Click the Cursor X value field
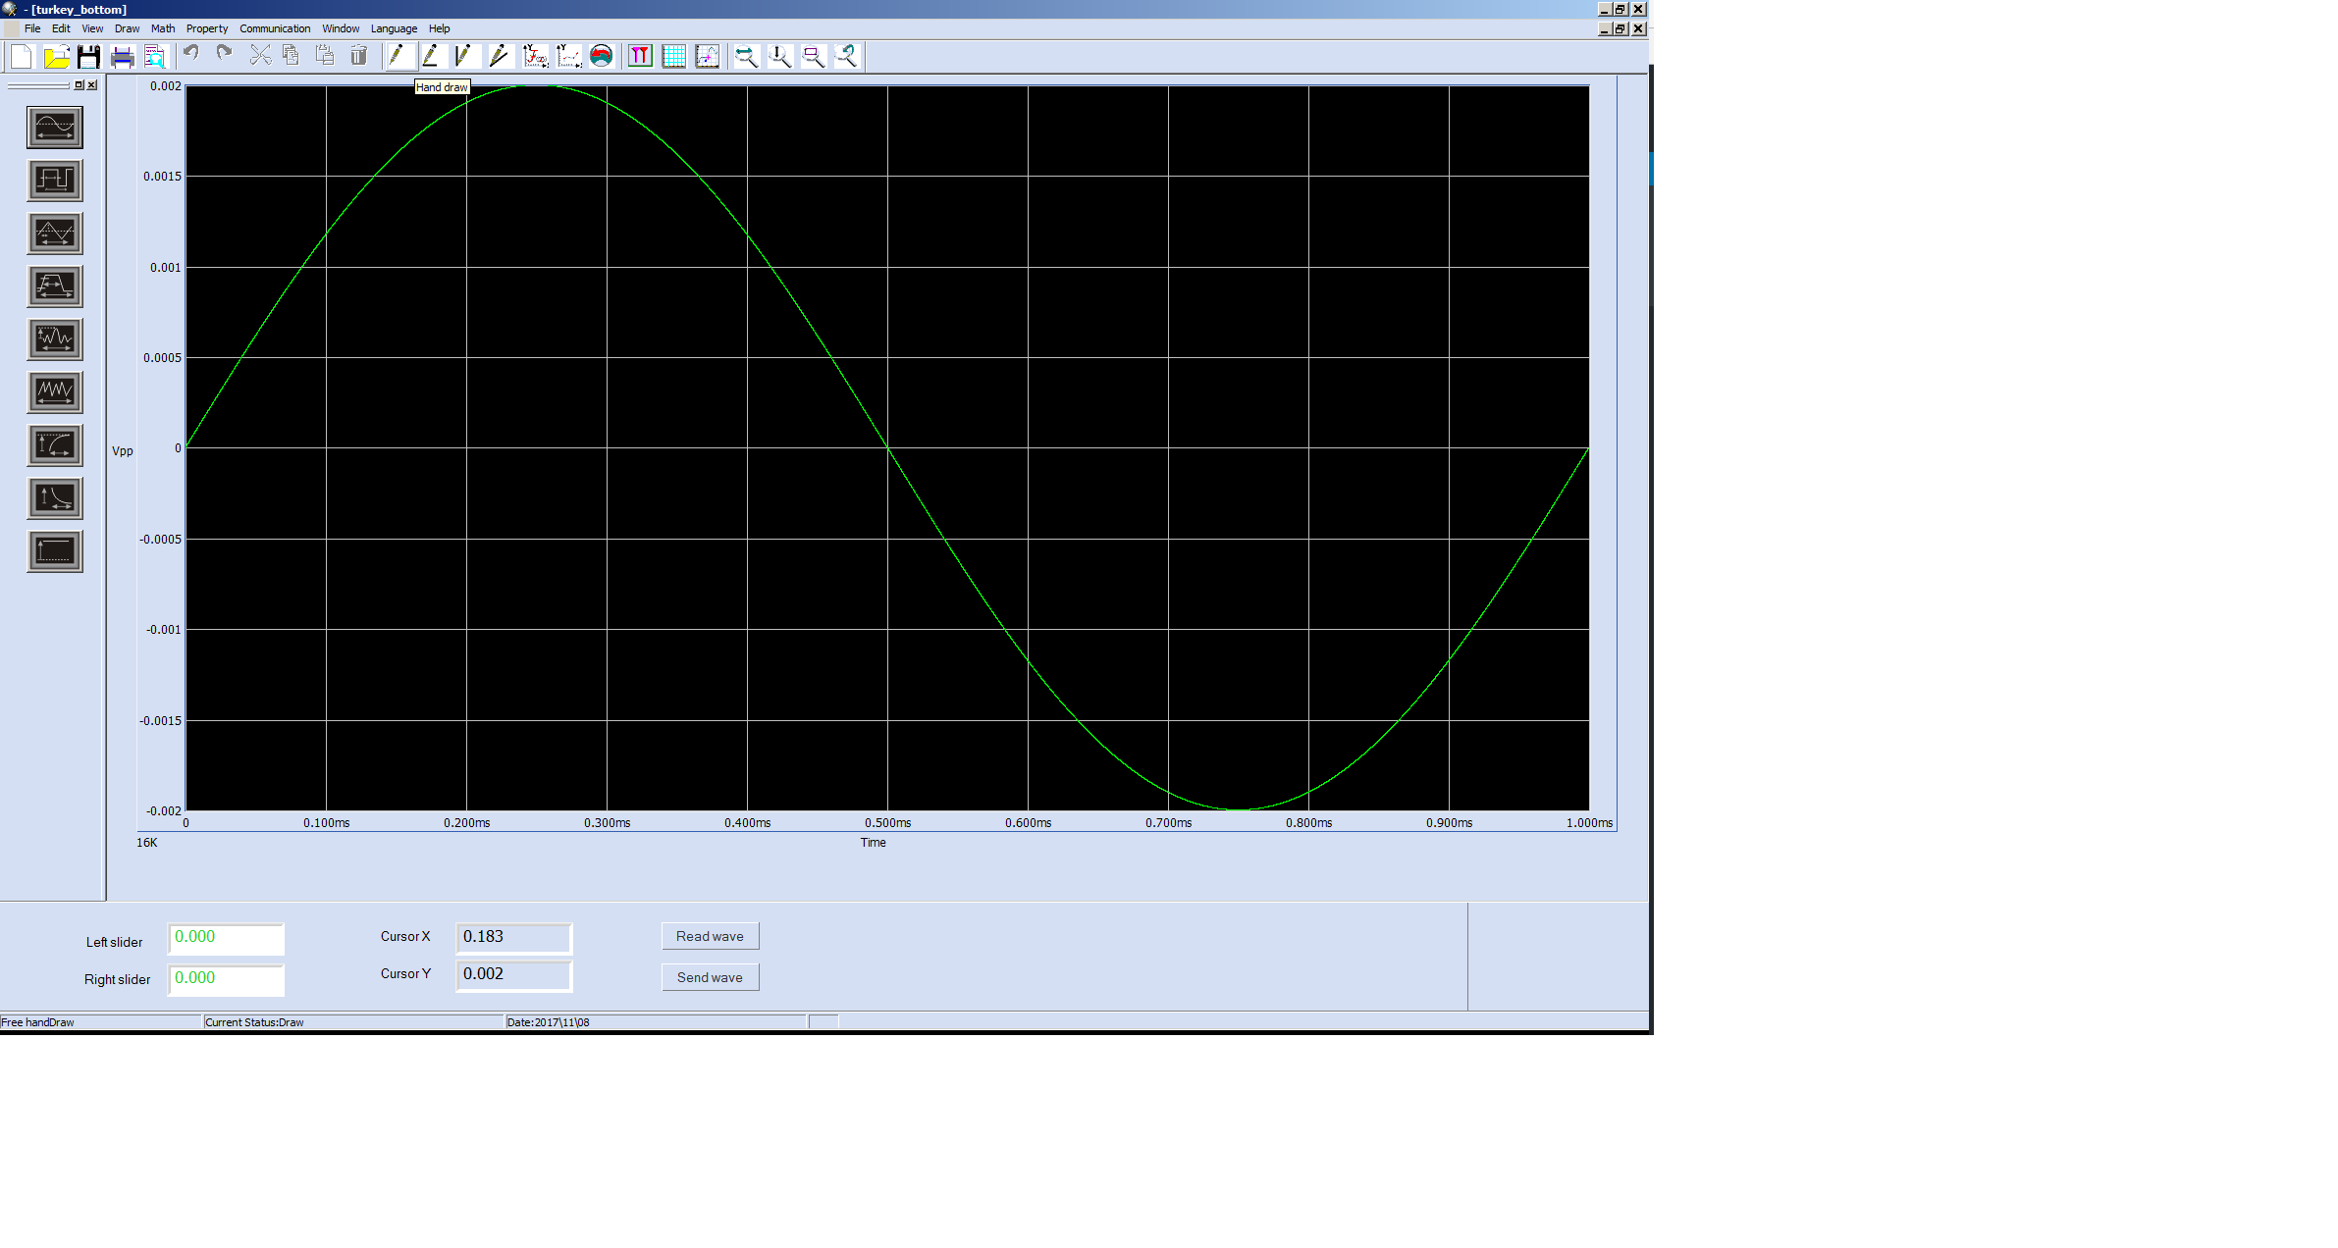This screenshot has height=1248, width=2338. 514,938
